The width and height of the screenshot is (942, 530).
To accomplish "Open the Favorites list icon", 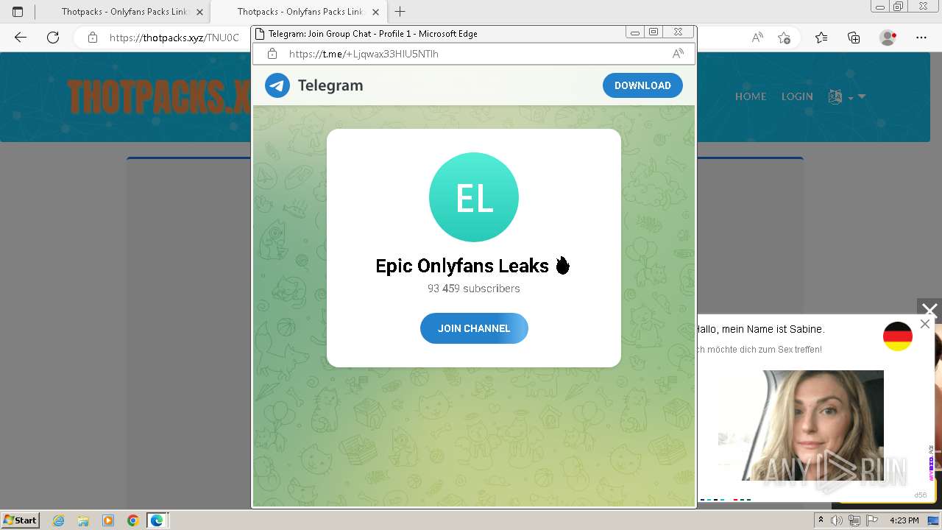I will coord(821,38).
